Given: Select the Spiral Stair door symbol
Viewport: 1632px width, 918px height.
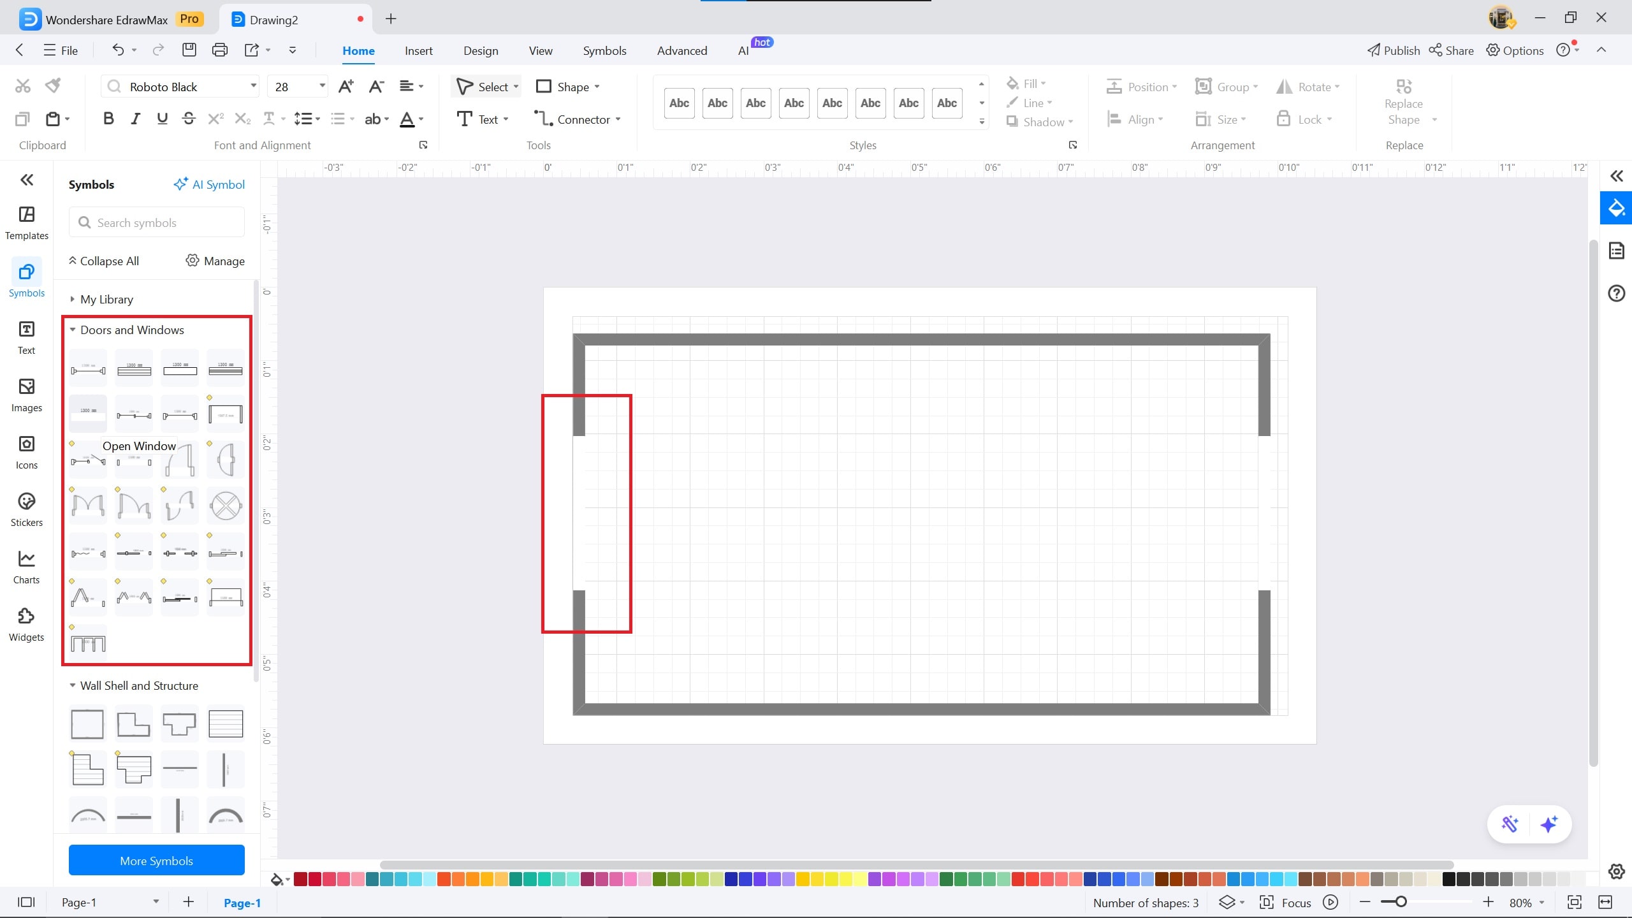Looking at the screenshot, I should 226,506.
